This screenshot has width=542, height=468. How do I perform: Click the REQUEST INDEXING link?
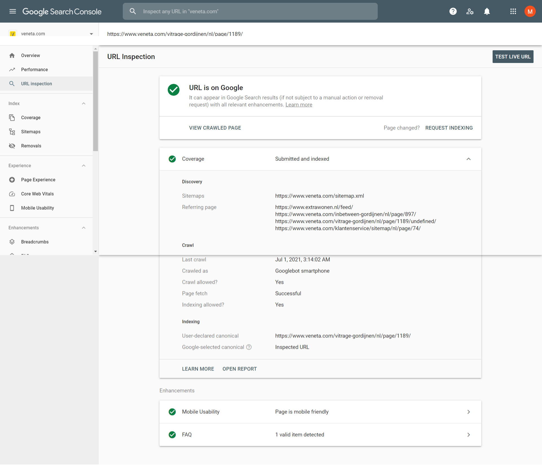(449, 128)
